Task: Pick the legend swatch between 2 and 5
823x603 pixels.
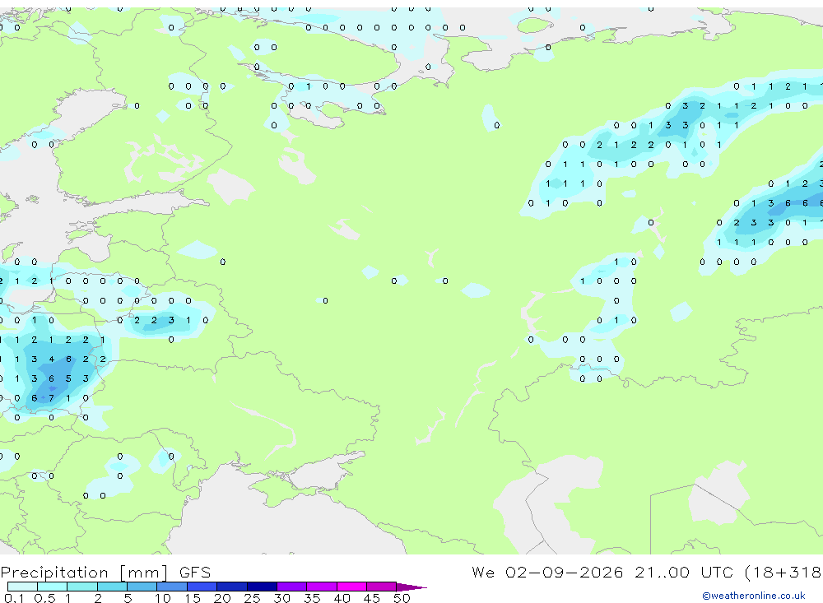Action: 112,587
